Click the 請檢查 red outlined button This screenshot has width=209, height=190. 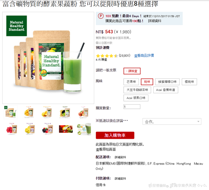(132, 71)
